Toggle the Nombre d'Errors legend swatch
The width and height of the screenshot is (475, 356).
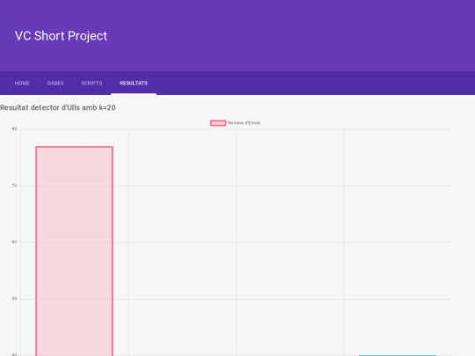[x=218, y=123]
